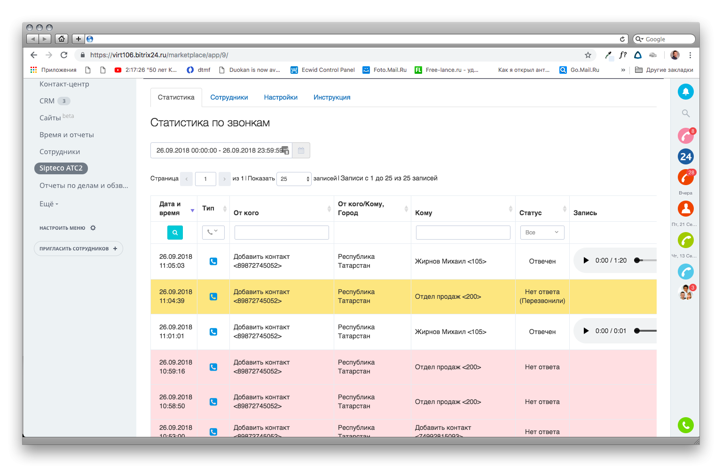
Task: Open the Настройки tab
Action: [x=281, y=97]
